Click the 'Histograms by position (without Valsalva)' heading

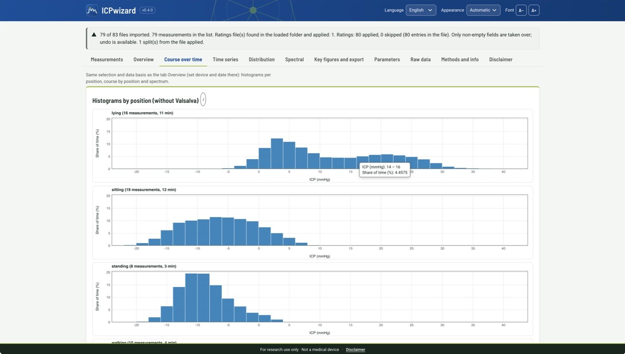coord(145,101)
